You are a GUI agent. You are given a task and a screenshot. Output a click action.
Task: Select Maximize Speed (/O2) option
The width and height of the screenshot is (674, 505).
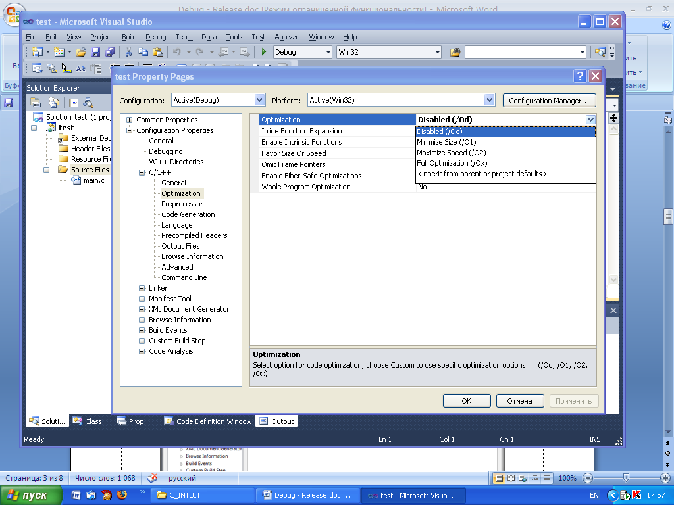pyautogui.click(x=505, y=153)
